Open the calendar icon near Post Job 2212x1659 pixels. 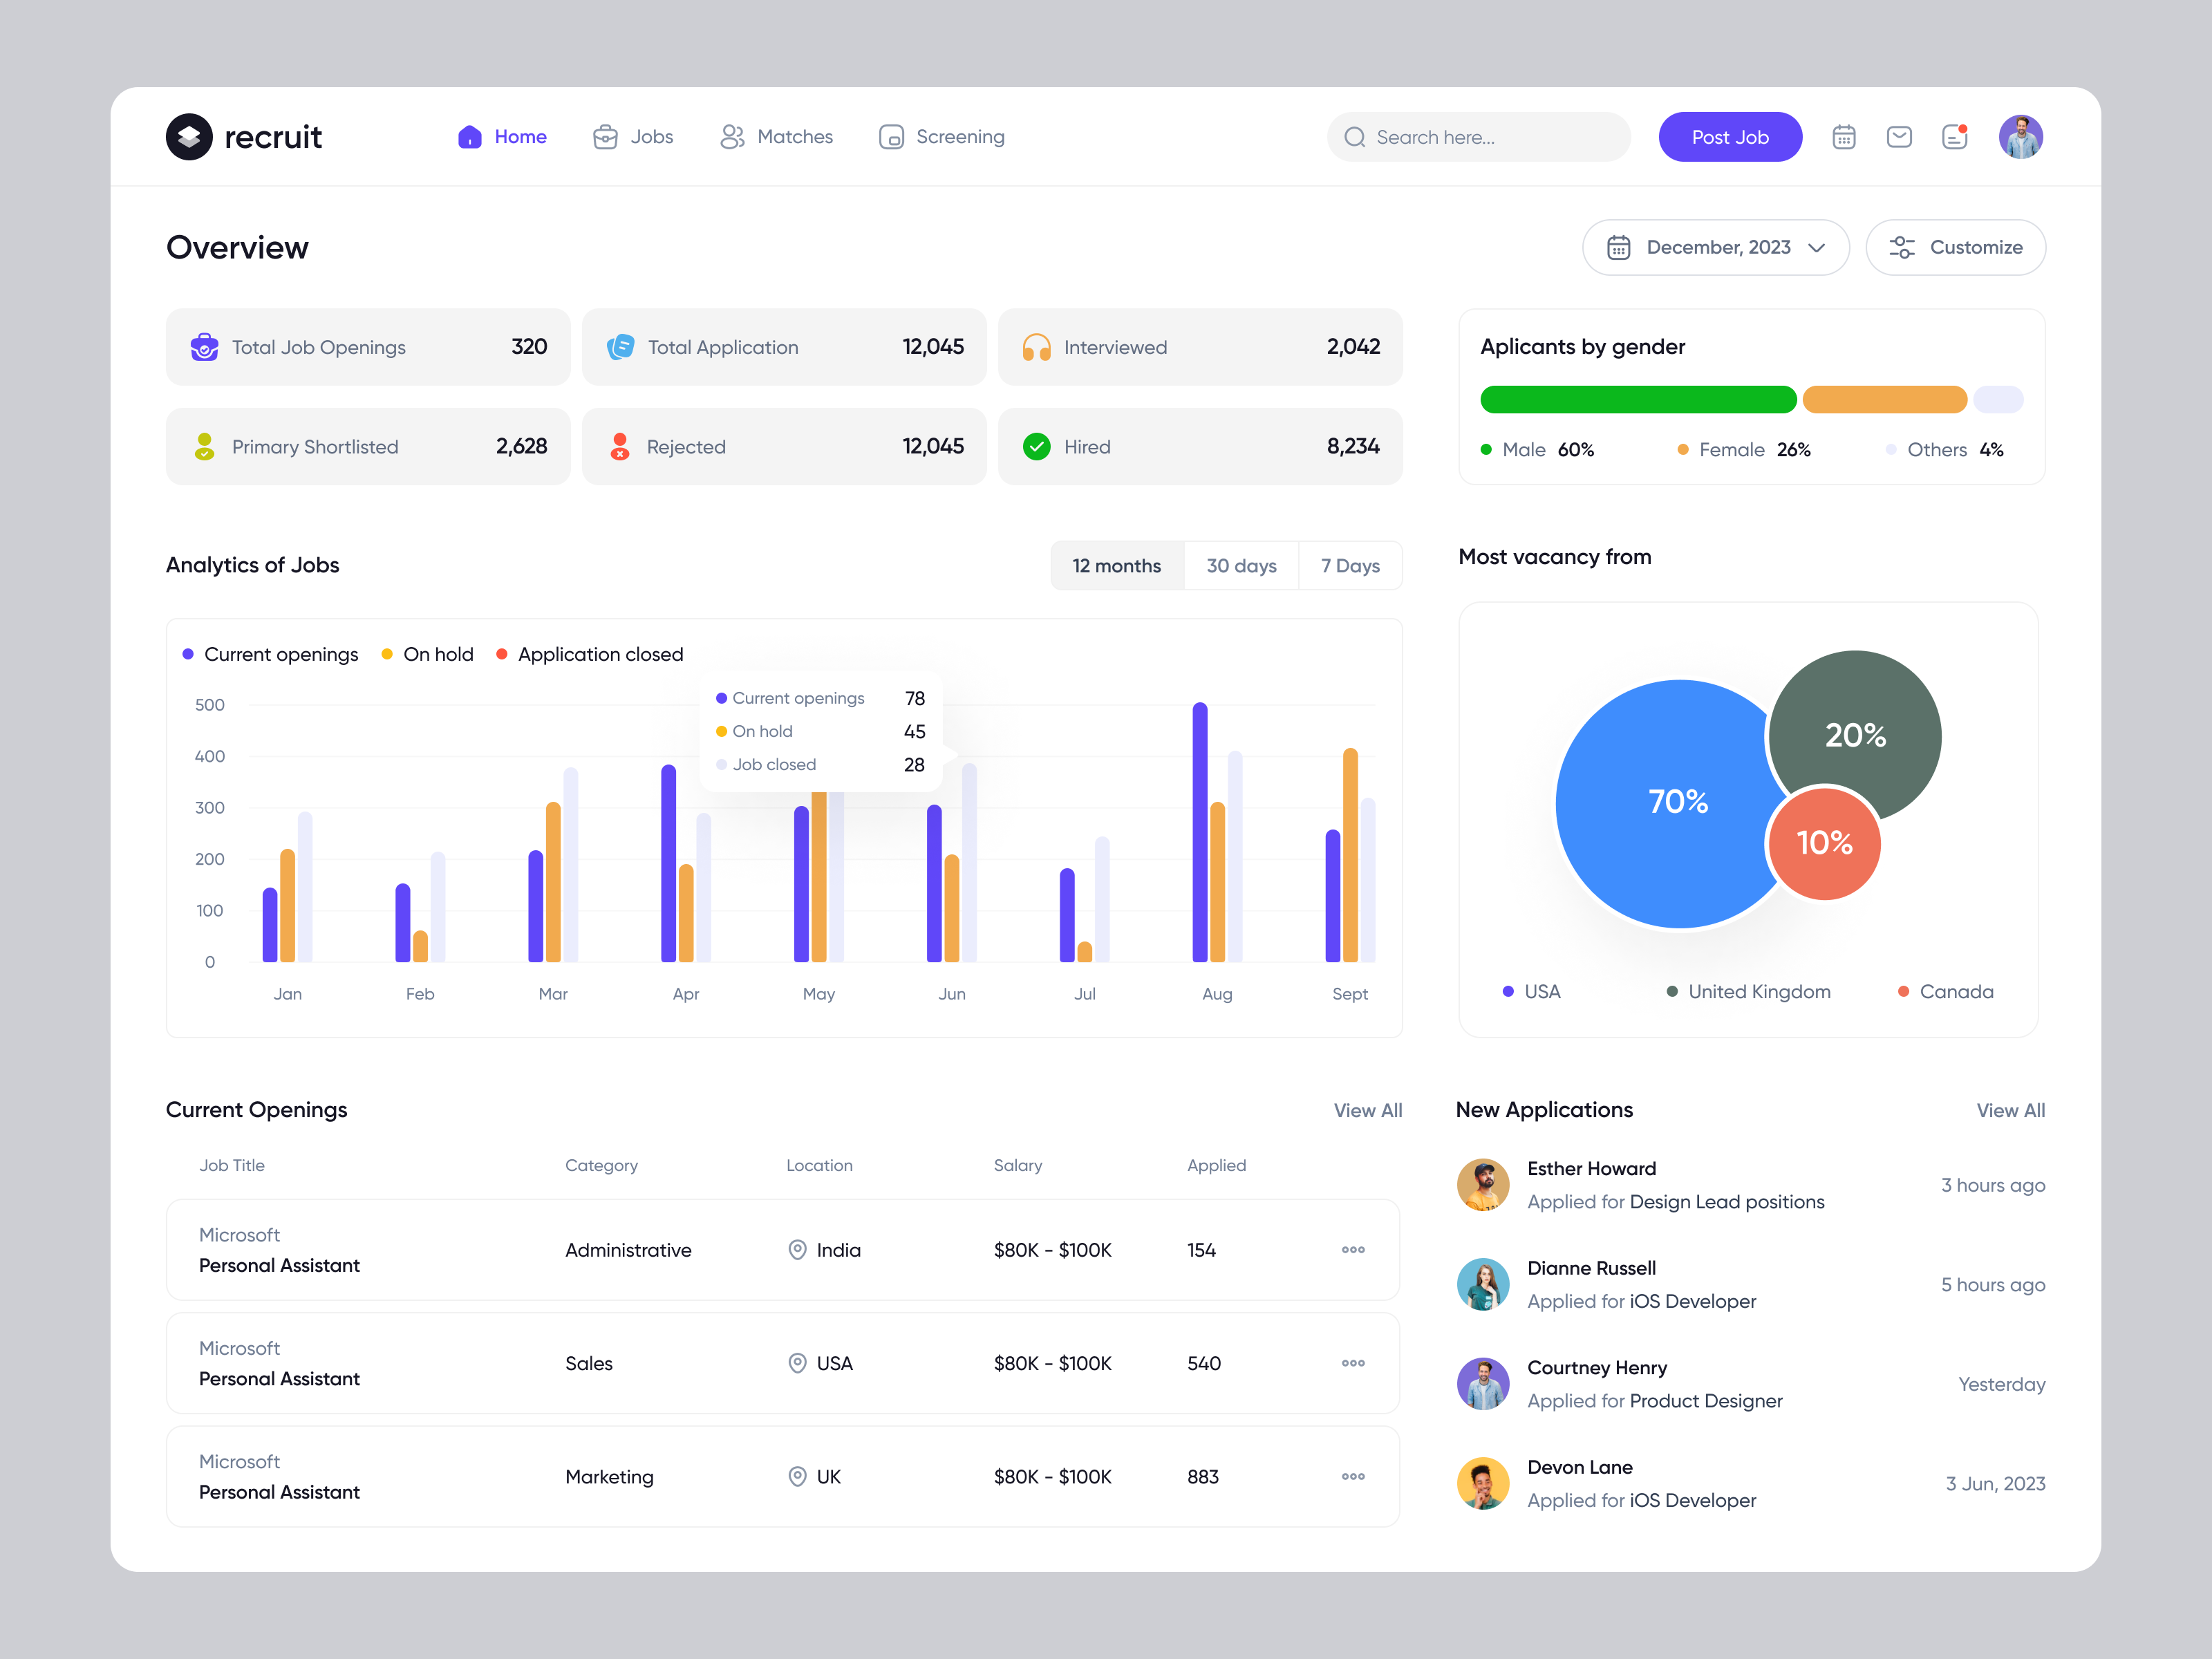(1845, 137)
